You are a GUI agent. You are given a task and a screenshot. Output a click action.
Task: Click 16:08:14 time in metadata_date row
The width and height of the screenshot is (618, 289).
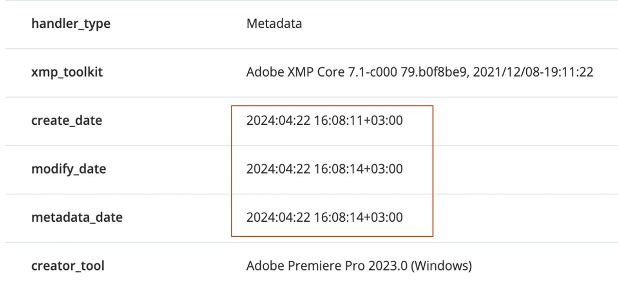[x=339, y=217]
